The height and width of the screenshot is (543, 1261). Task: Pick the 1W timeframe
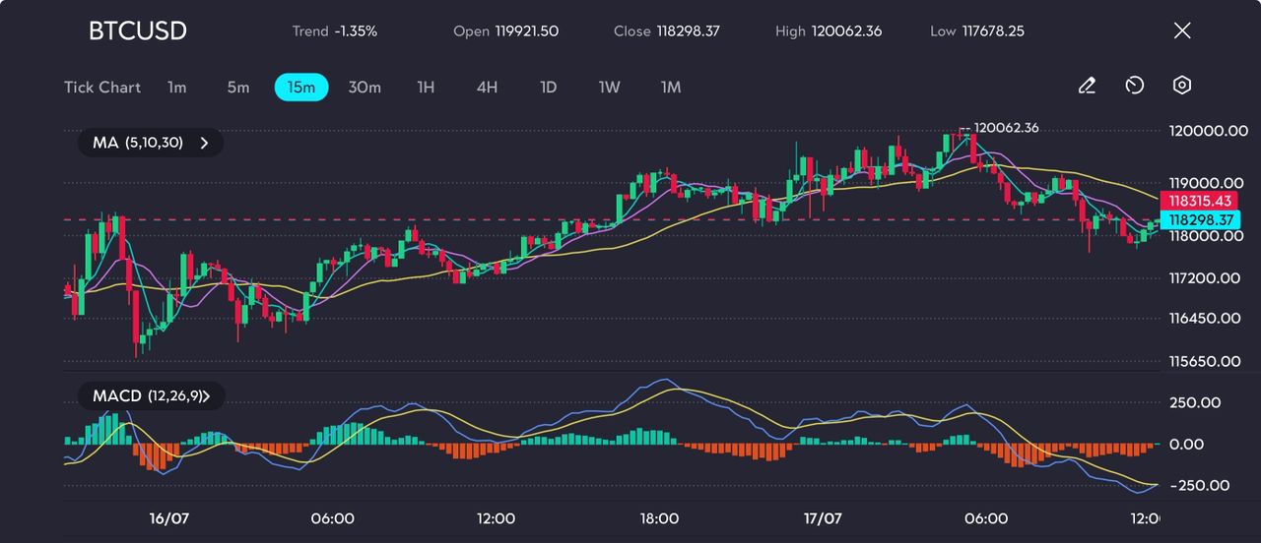(610, 88)
